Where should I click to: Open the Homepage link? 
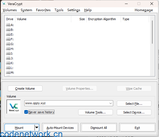click(144, 10)
